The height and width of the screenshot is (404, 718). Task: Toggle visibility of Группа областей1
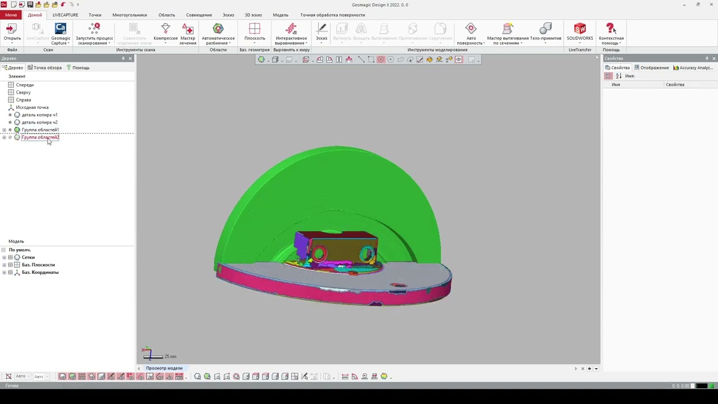tap(10, 130)
